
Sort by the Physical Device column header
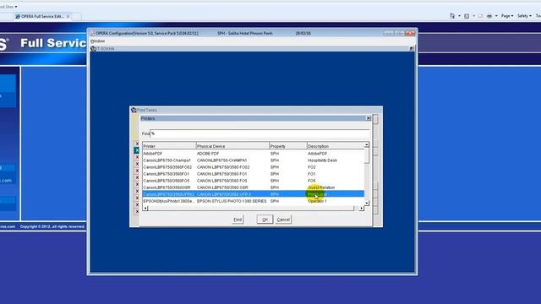(232, 146)
